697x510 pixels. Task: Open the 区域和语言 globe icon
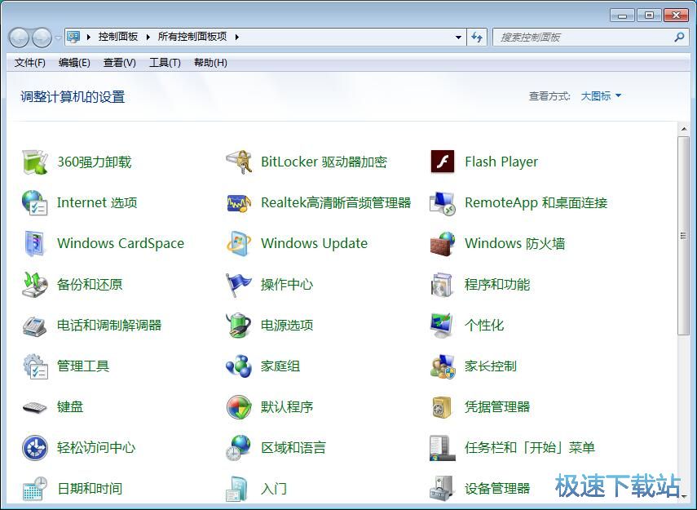pos(239,448)
